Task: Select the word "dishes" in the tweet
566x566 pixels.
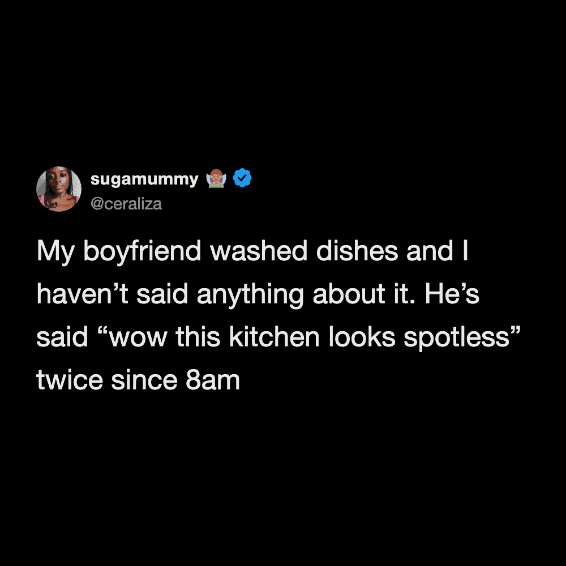Action: pyautogui.click(x=357, y=251)
